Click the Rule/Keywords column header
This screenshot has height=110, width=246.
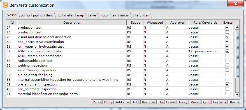click(205, 23)
